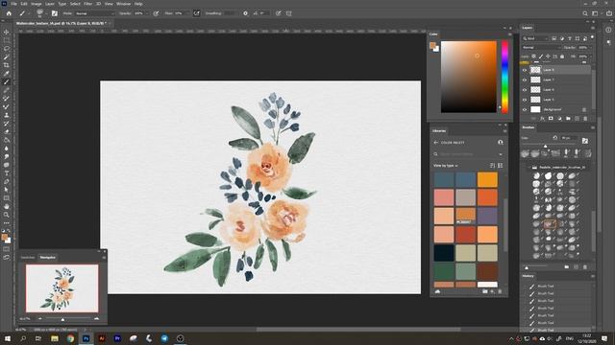The image size is (615, 345).
Task: Select the Crop tool
Action: coord(7,65)
